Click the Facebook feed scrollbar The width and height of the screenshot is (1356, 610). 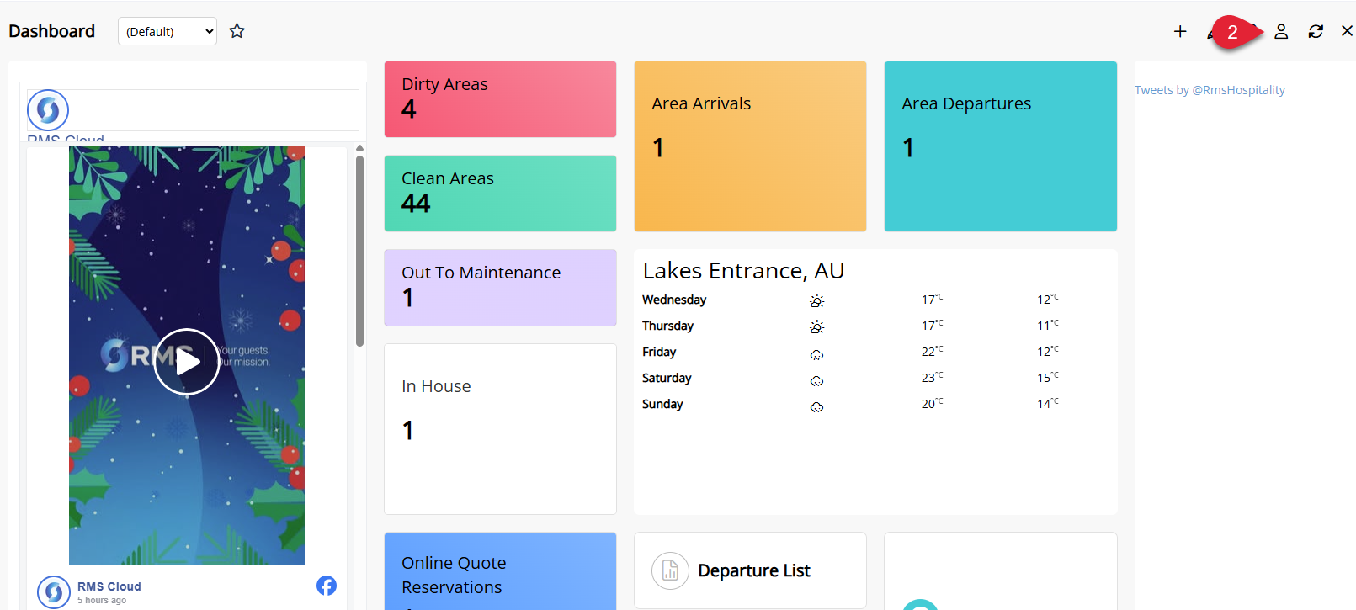(359, 251)
